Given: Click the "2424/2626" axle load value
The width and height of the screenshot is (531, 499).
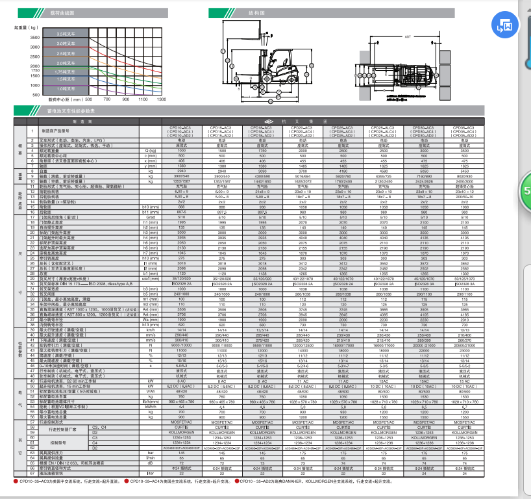Looking at the screenshot, I should tap(424, 181).
